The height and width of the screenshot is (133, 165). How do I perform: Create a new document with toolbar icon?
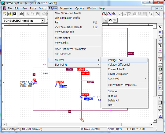click(5, 14)
